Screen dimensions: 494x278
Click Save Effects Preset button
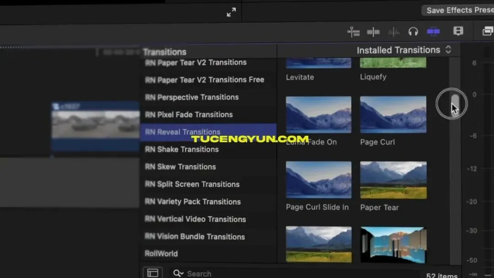click(x=458, y=10)
